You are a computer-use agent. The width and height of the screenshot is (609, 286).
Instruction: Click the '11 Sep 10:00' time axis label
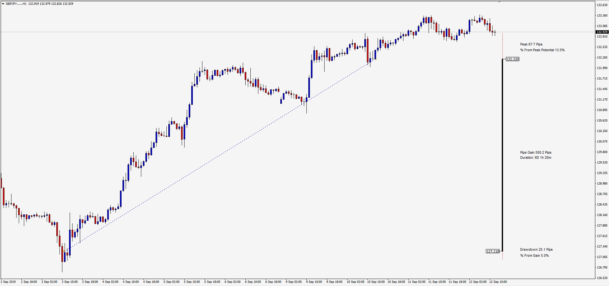coord(437,282)
